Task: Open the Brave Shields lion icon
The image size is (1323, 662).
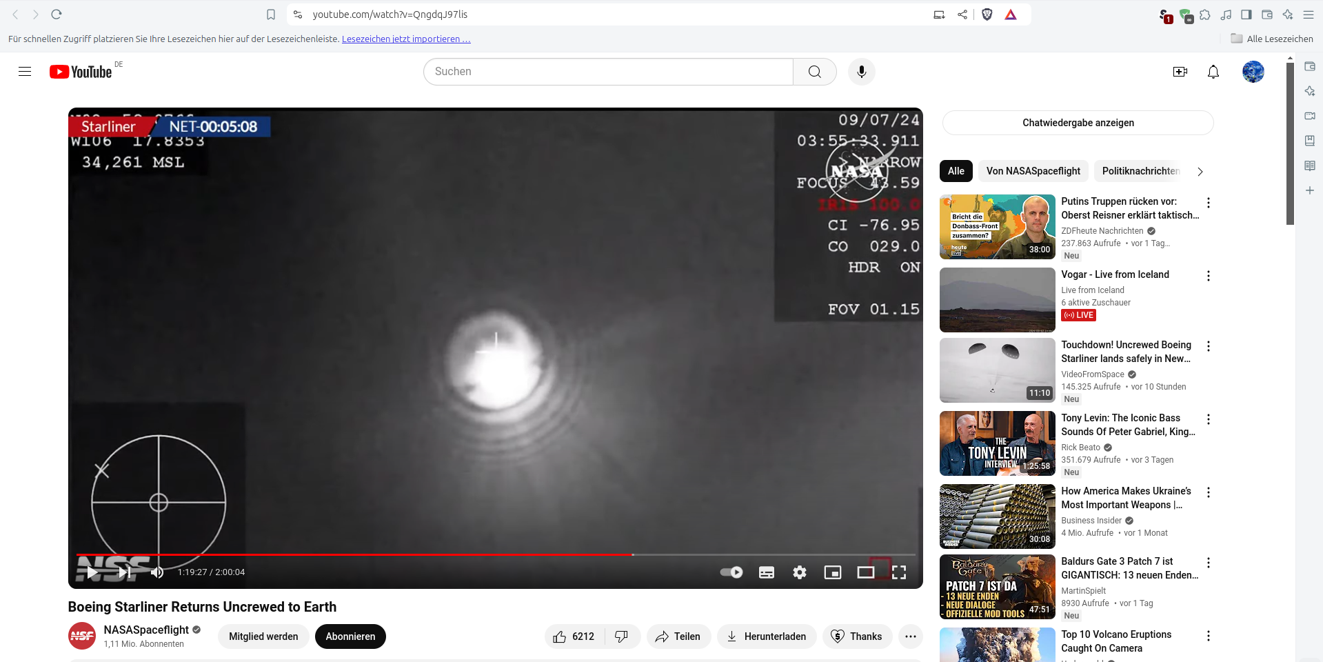Action: point(987,14)
